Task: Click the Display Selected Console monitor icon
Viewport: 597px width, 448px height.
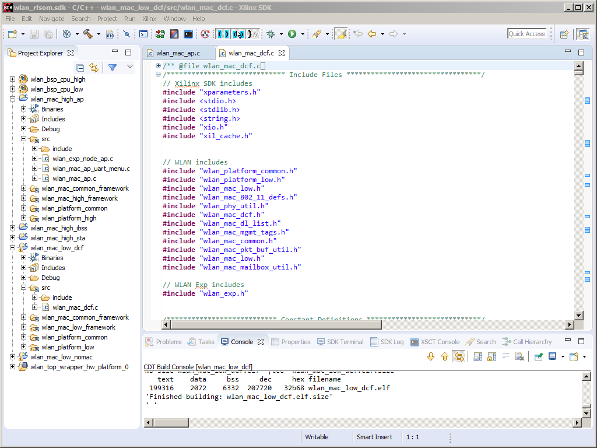Action: [x=552, y=356]
